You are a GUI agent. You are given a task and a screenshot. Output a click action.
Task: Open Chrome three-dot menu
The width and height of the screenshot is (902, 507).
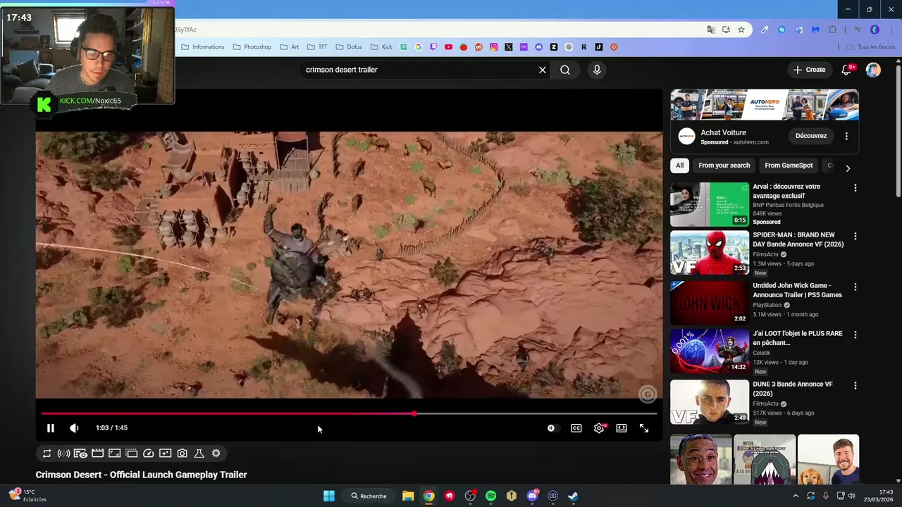click(891, 30)
